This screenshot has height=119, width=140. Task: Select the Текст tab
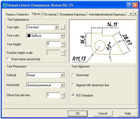(x=36, y=14)
